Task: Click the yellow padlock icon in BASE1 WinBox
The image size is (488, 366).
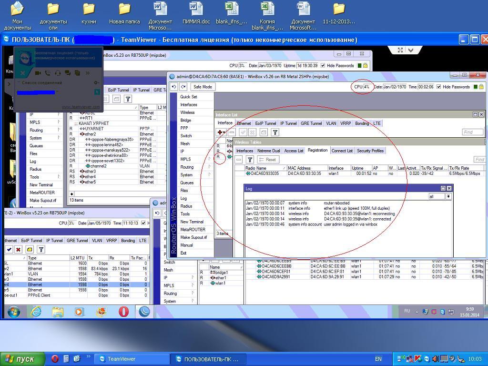Action: tap(481, 87)
